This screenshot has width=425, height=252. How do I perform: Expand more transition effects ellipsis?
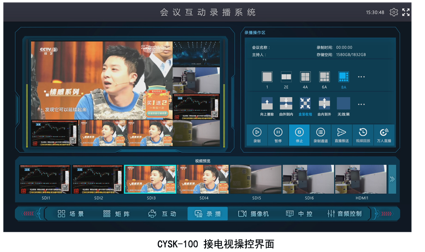tap(362, 104)
